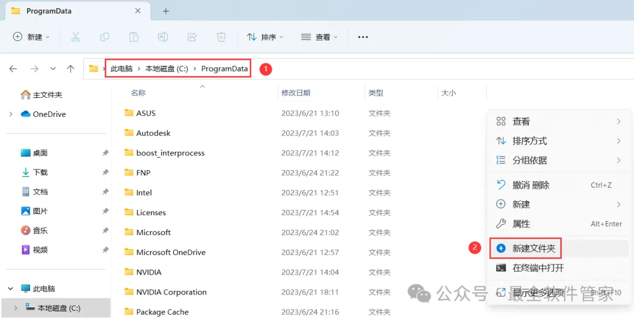Screen dimensions: 634x319
Task: Select the boost_interprocess folder
Action: [x=164, y=153]
